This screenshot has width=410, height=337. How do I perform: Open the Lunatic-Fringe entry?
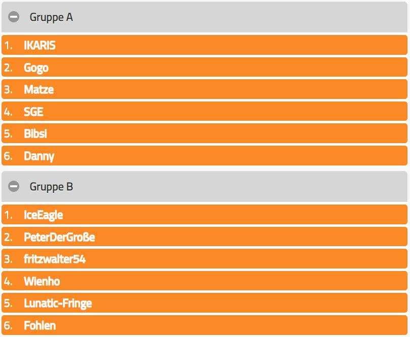(58, 304)
